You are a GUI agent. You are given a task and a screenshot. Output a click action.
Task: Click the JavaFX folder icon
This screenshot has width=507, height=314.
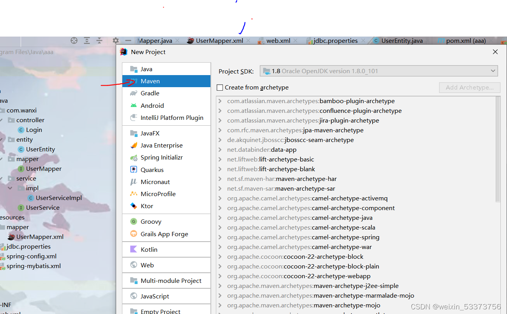pos(134,133)
